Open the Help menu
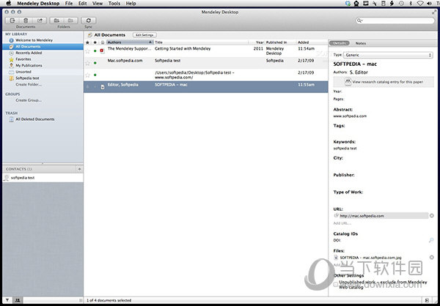This screenshot has height=306, width=440. click(131, 4)
